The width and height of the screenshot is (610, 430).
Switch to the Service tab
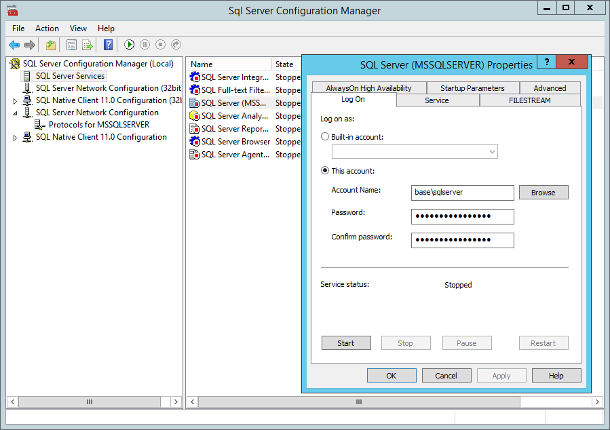click(437, 100)
